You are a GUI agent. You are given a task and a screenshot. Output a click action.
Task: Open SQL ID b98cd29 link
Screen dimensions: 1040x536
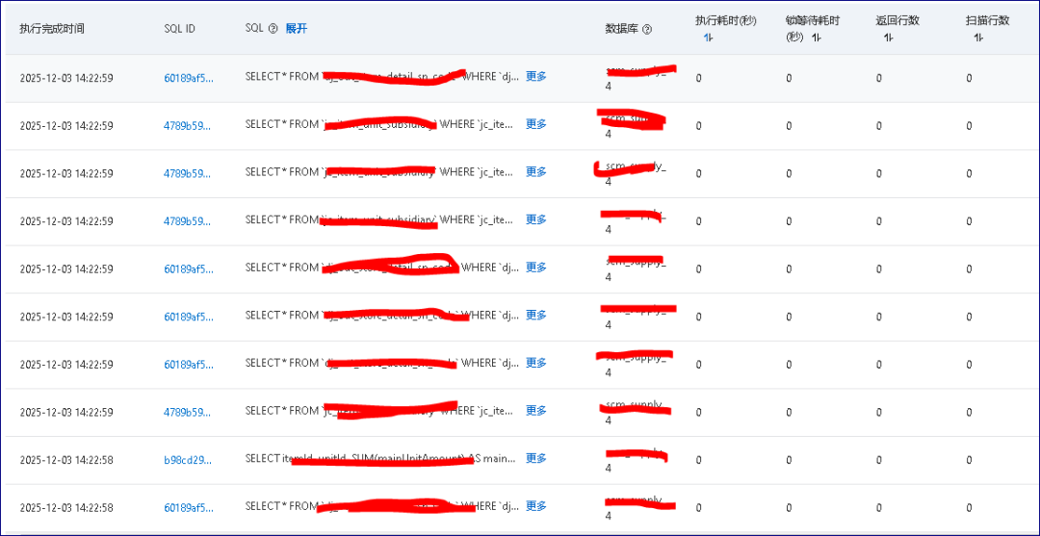(189, 459)
